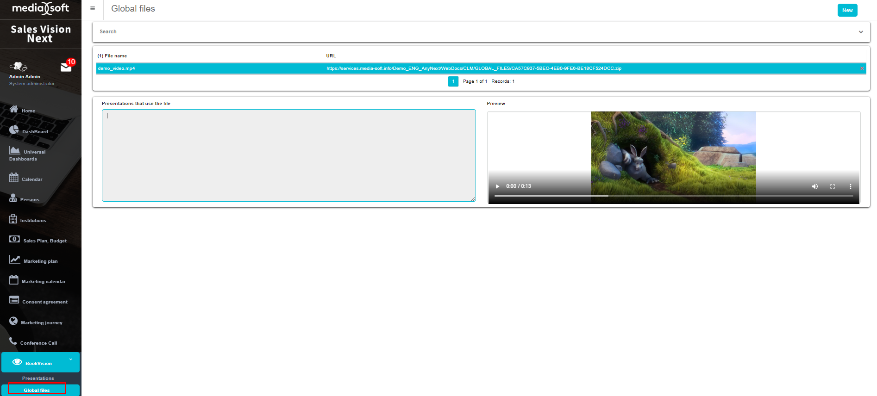The width and height of the screenshot is (877, 396).
Task: Delete the demo_video.mp4 row
Action: (862, 68)
